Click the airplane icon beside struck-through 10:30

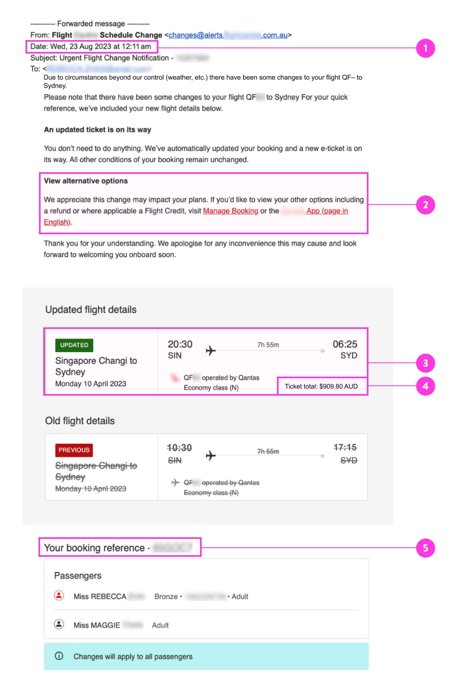tap(210, 455)
